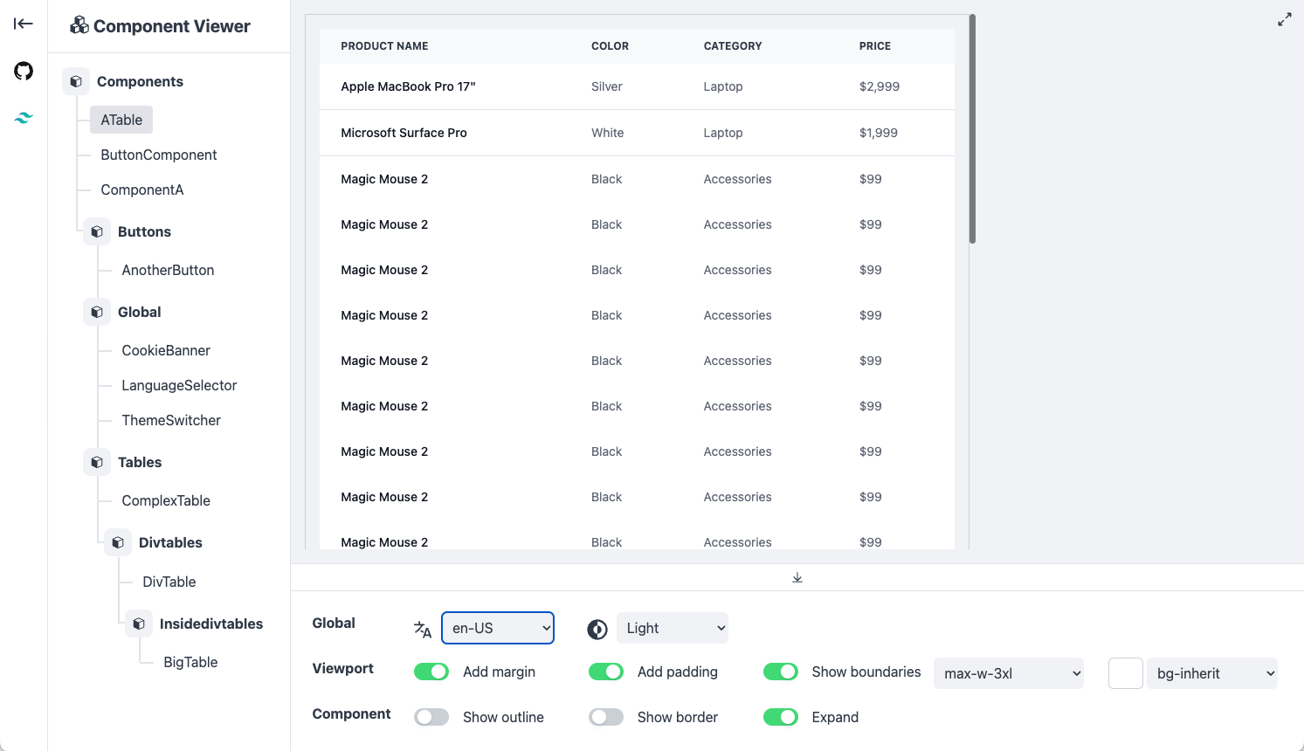
Task: Open the ThemeSwitcher component
Action: [x=171, y=420]
